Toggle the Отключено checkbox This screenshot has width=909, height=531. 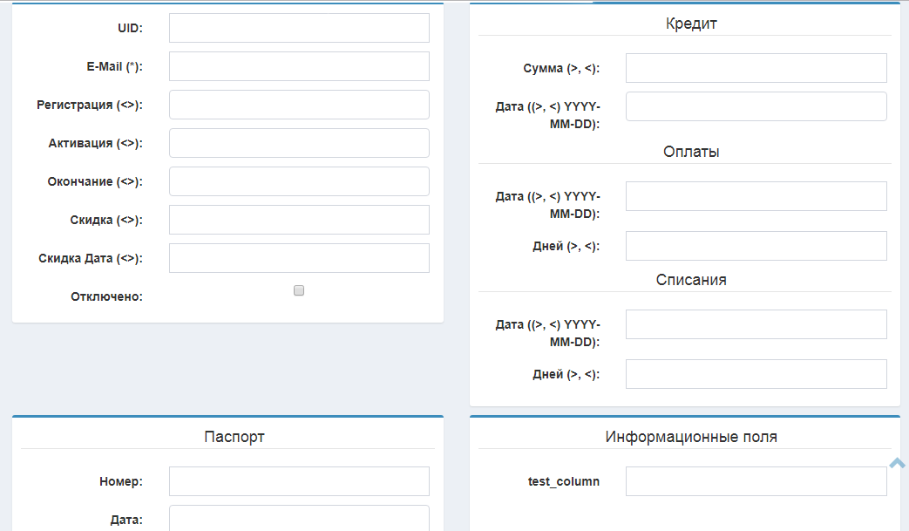coord(299,290)
